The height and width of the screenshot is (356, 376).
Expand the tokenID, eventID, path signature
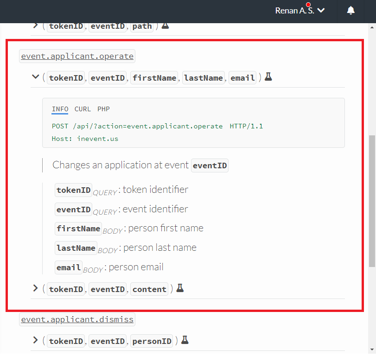[35, 25]
